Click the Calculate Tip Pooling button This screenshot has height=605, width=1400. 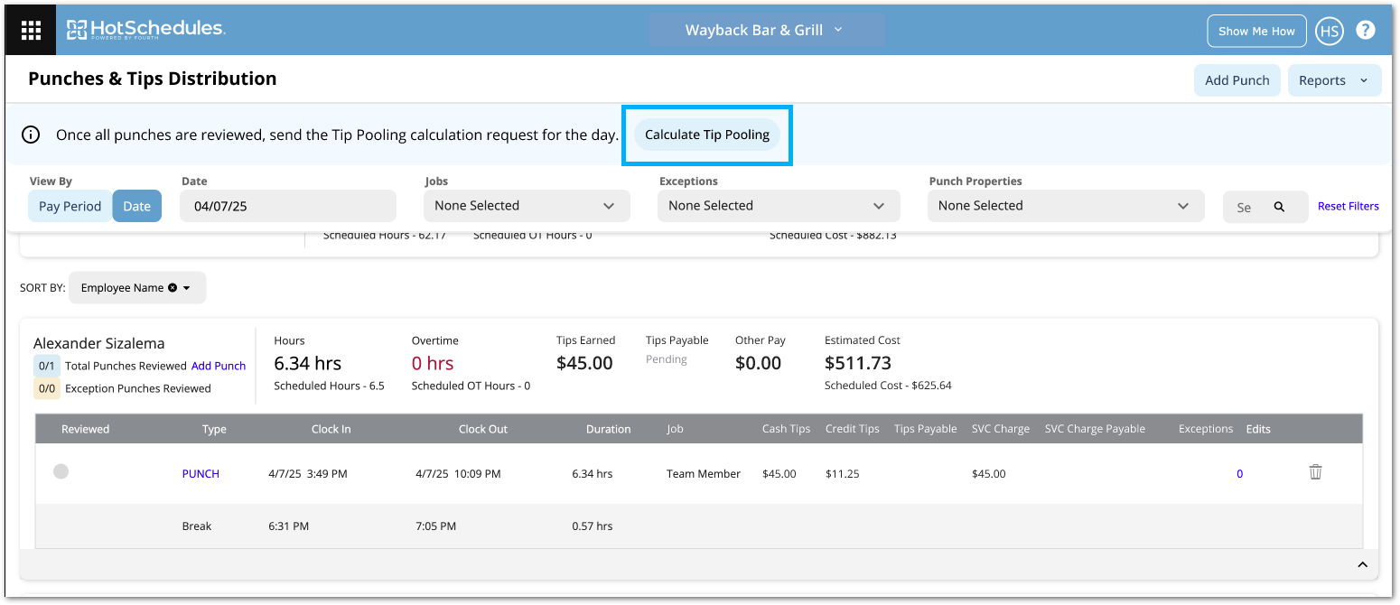[x=706, y=135]
